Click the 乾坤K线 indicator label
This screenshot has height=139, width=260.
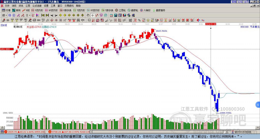[x=18, y=27]
